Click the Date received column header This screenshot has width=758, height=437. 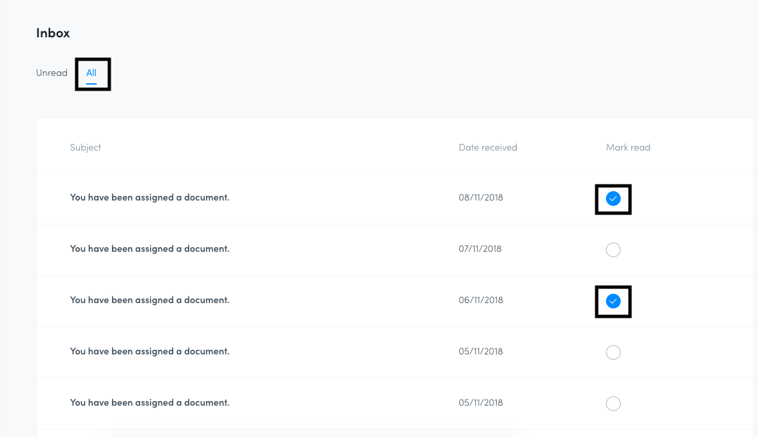point(488,147)
